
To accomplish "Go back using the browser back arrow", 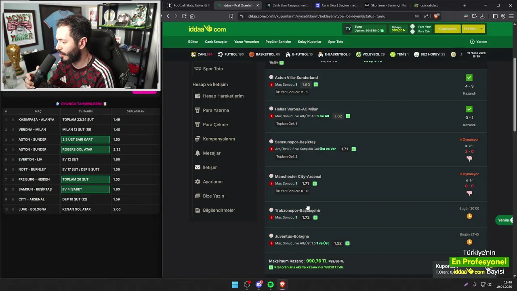I will [x=168, y=16].
